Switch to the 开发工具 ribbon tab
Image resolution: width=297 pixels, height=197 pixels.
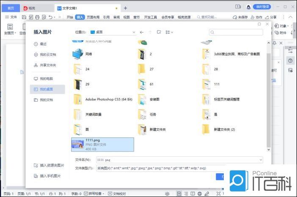click(x=150, y=17)
